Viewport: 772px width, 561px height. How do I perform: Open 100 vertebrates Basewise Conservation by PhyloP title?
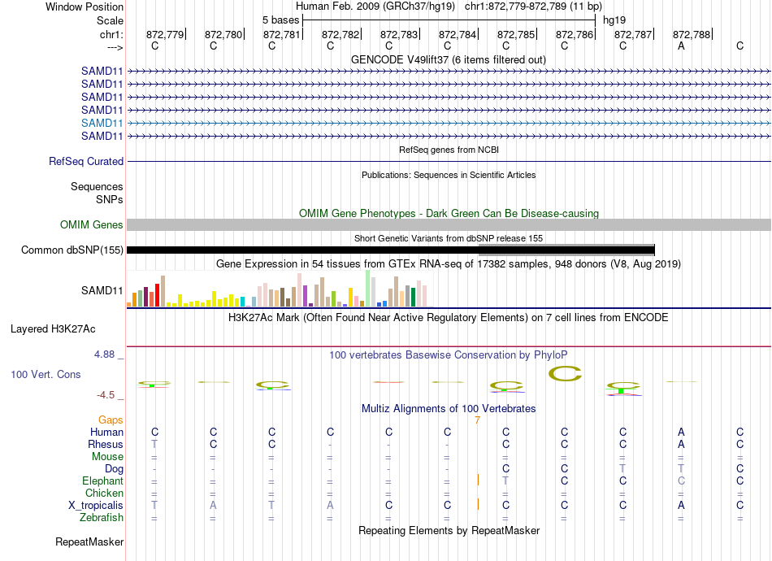[x=449, y=355]
